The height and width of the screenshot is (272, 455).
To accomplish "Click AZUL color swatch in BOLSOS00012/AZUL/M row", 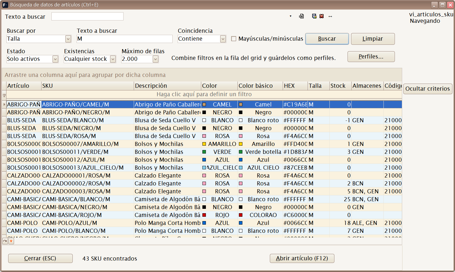I will pyautogui.click(x=204, y=160).
